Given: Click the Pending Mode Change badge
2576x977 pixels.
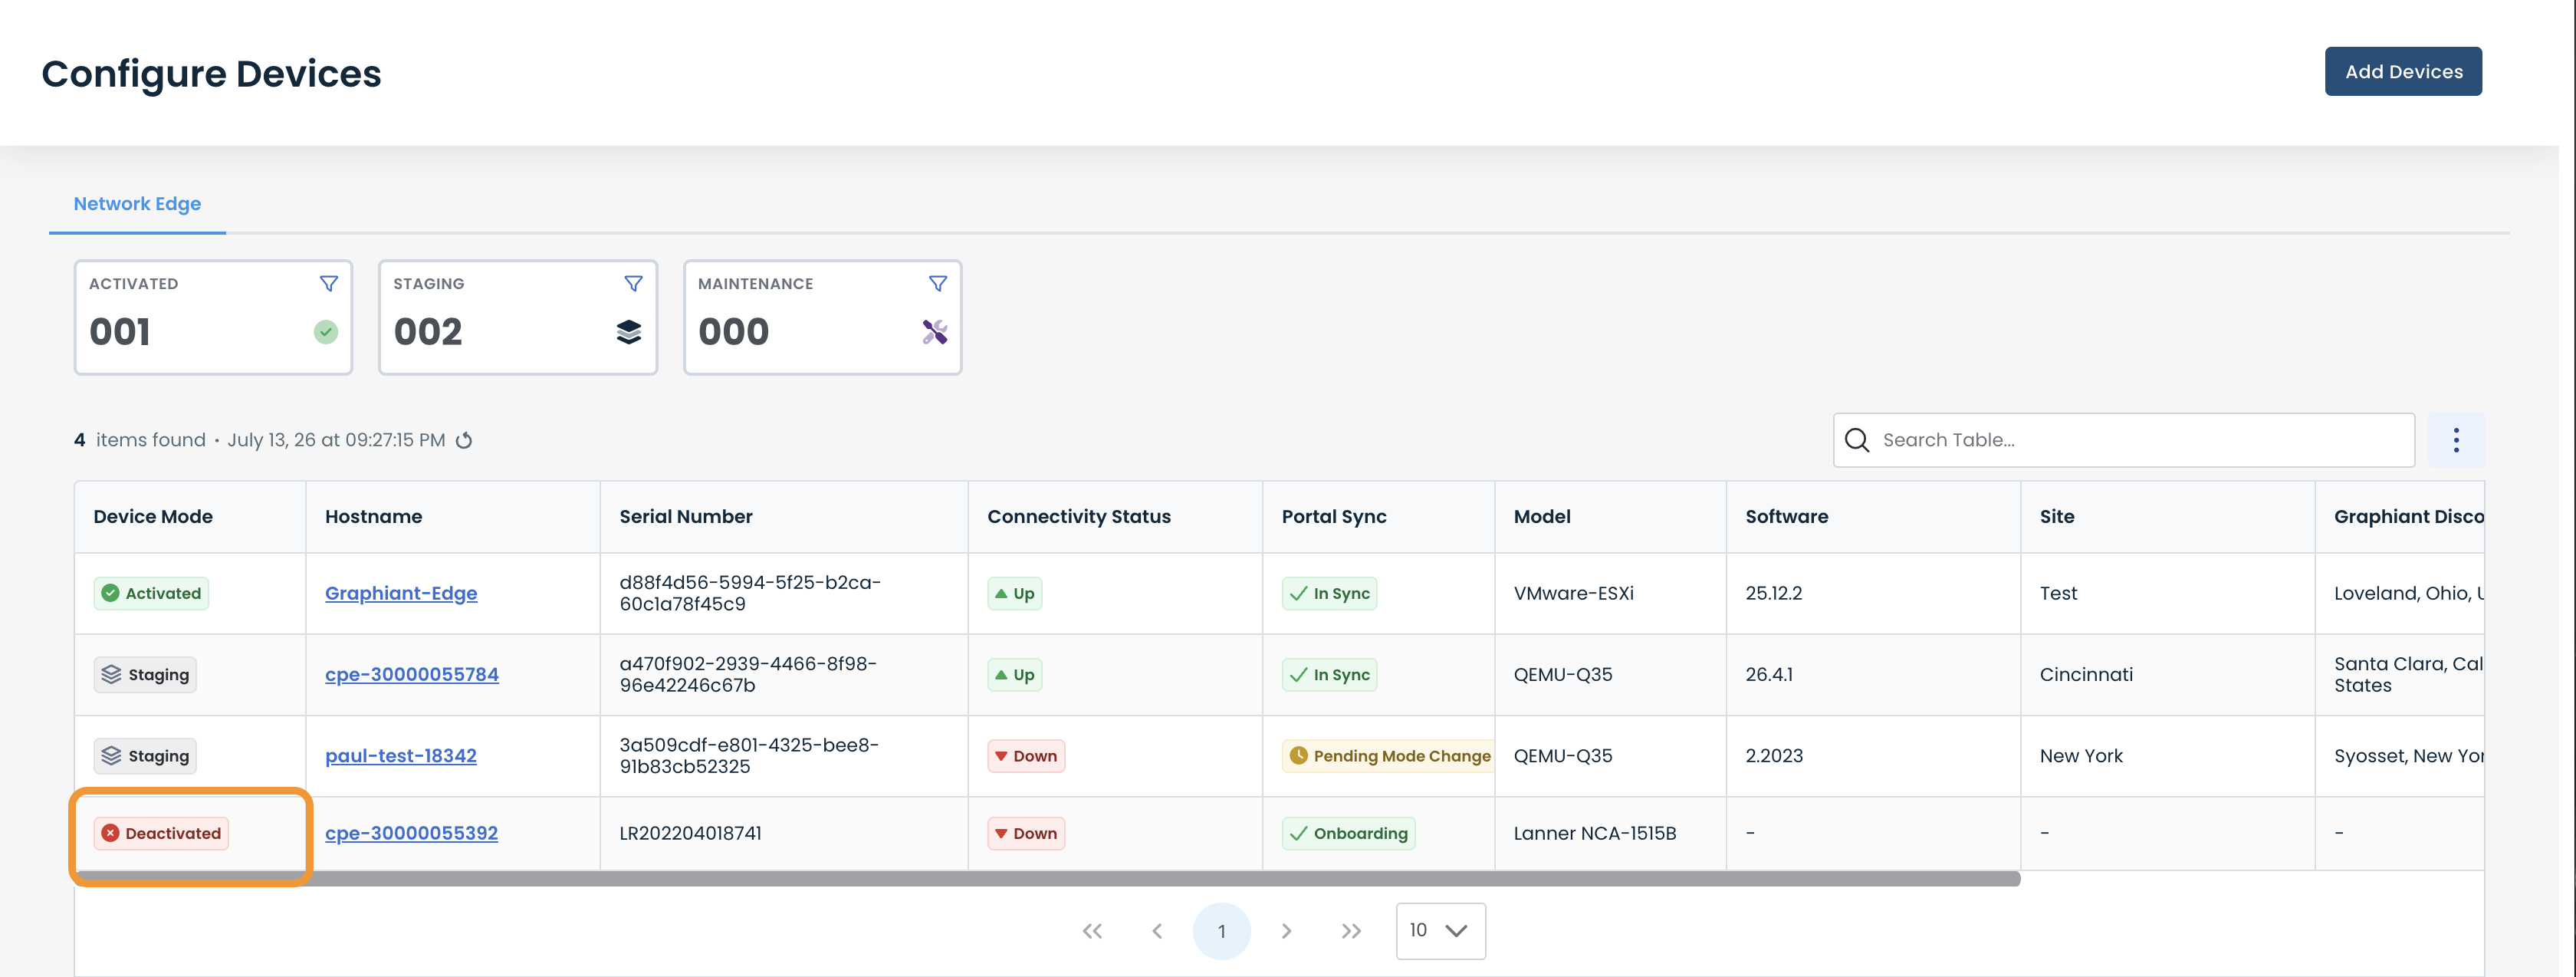Looking at the screenshot, I should (1388, 756).
